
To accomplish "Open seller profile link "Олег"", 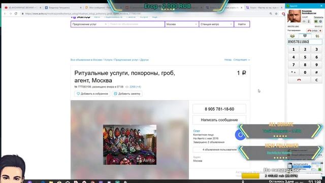I will 197,131.
